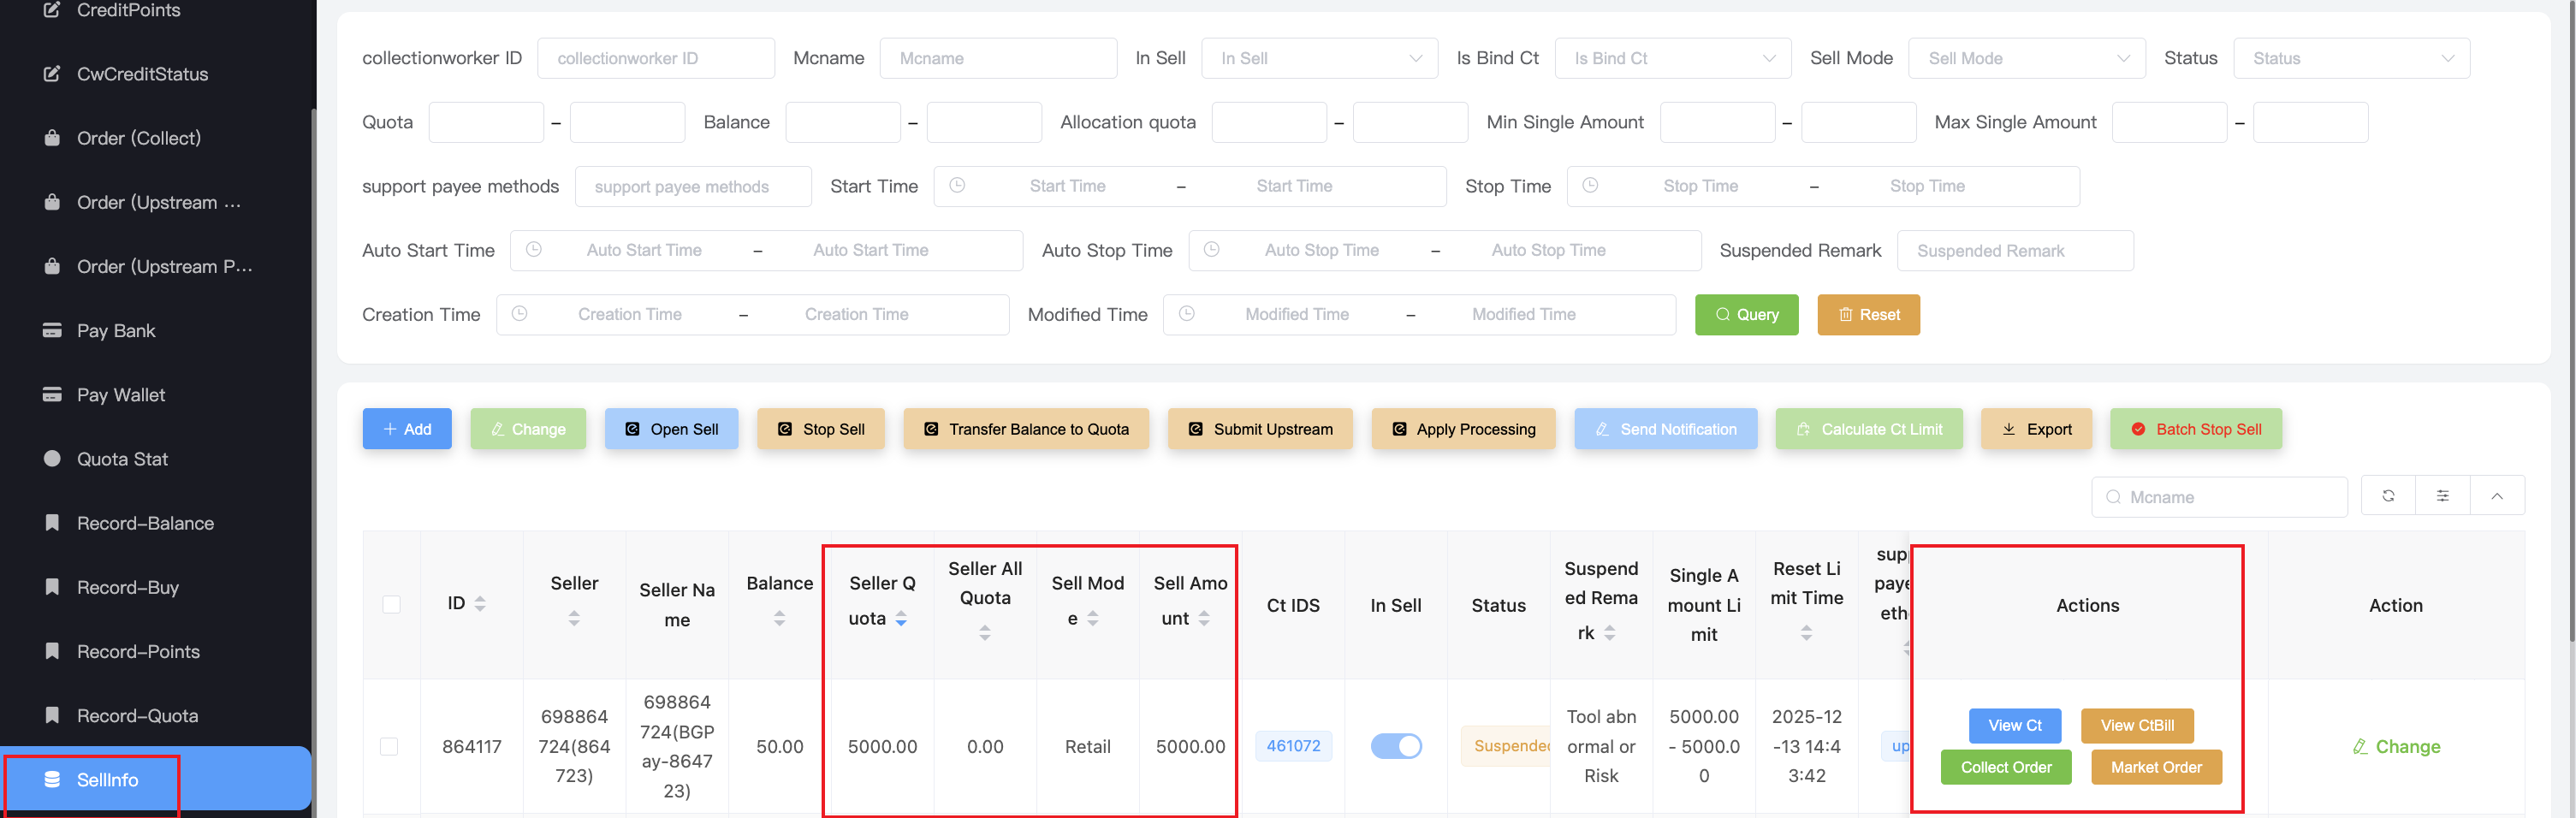Click the Collect Order button
Image resolution: width=2576 pixels, height=818 pixels.
2005,767
